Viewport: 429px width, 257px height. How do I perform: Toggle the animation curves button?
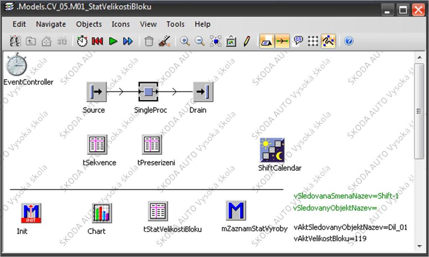328,41
